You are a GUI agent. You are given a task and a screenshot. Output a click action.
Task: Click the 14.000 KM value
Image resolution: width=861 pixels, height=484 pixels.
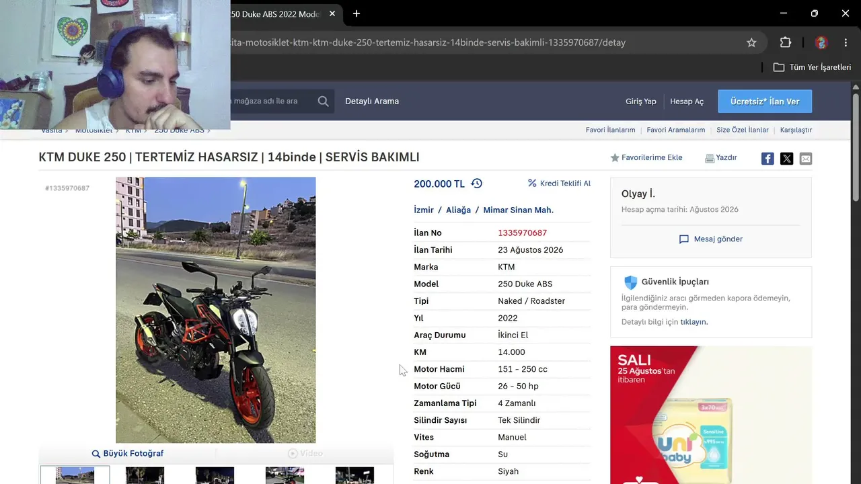[511, 352]
